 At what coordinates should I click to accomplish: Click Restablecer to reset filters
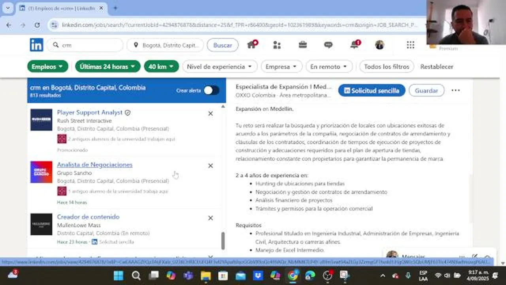(437, 66)
